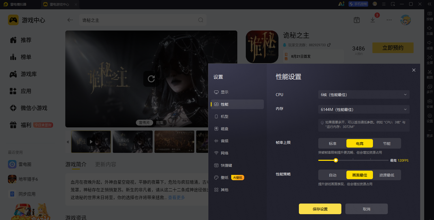The image size is (434, 220).
Task: Open the calendar check-in icon
Action: 357,20
